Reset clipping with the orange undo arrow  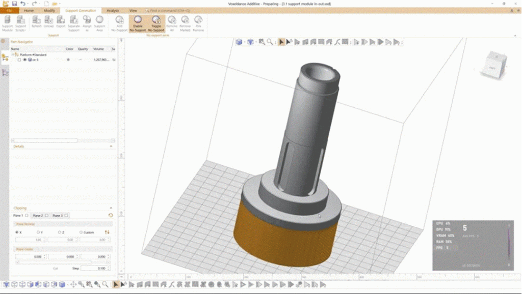pyautogui.click(x=111, y=215)
